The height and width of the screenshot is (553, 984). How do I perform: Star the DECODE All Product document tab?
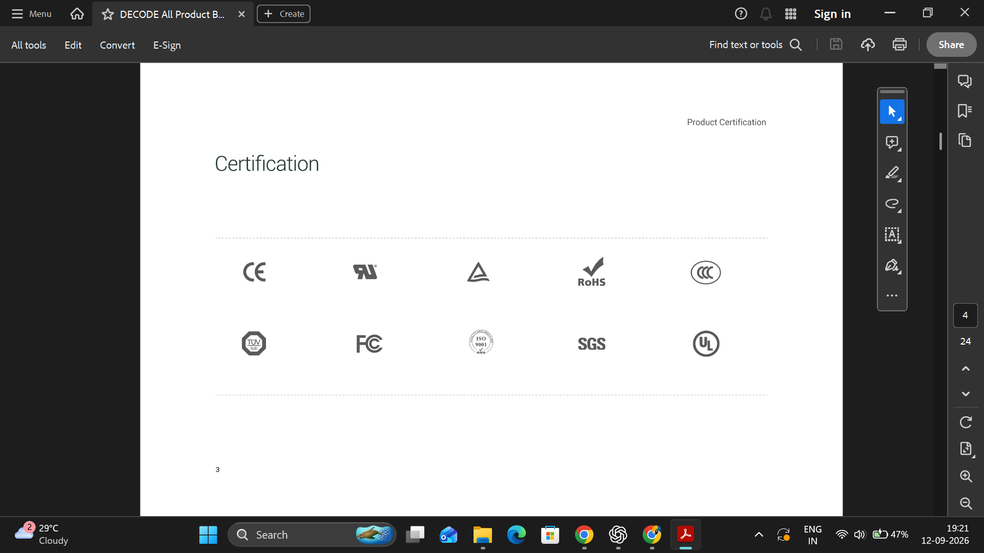point(108,14)
